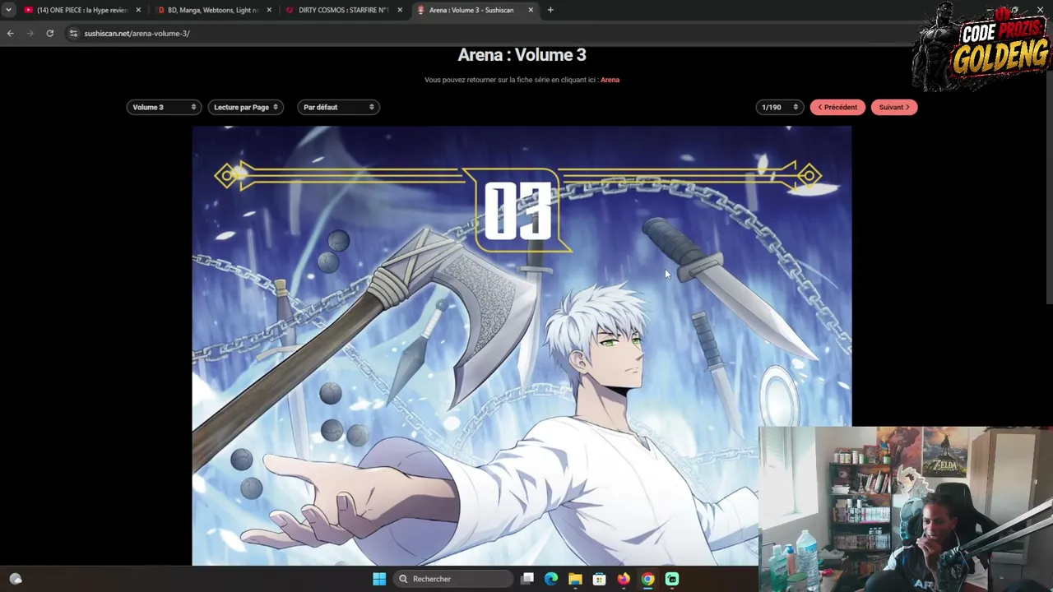
Task: Open File Explorer from the taskbar
Action: coord(575,579)
